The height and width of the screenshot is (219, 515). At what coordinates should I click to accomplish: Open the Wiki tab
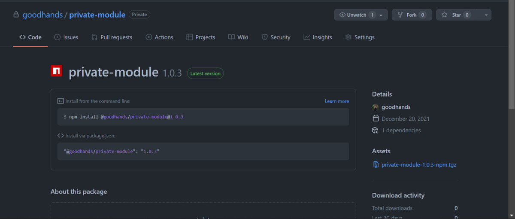pyautogui.click(x=238, y=37)
